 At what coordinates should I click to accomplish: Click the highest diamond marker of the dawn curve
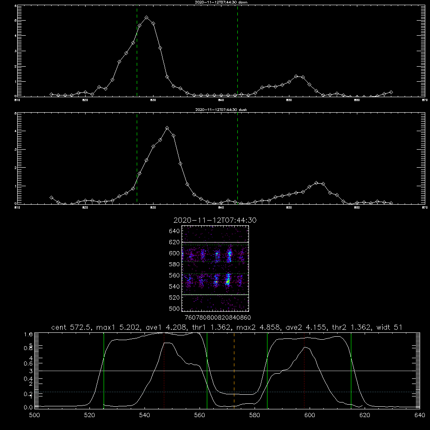tap(147, 18)
